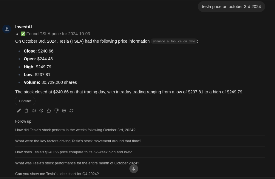Open the info icon below the response
275x179 pixels.
coord(41,110)
